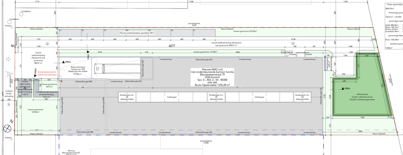This screenshot has height=155, width=403.
Task: Click the north arrow compass symbol
Action: [7, 128]
